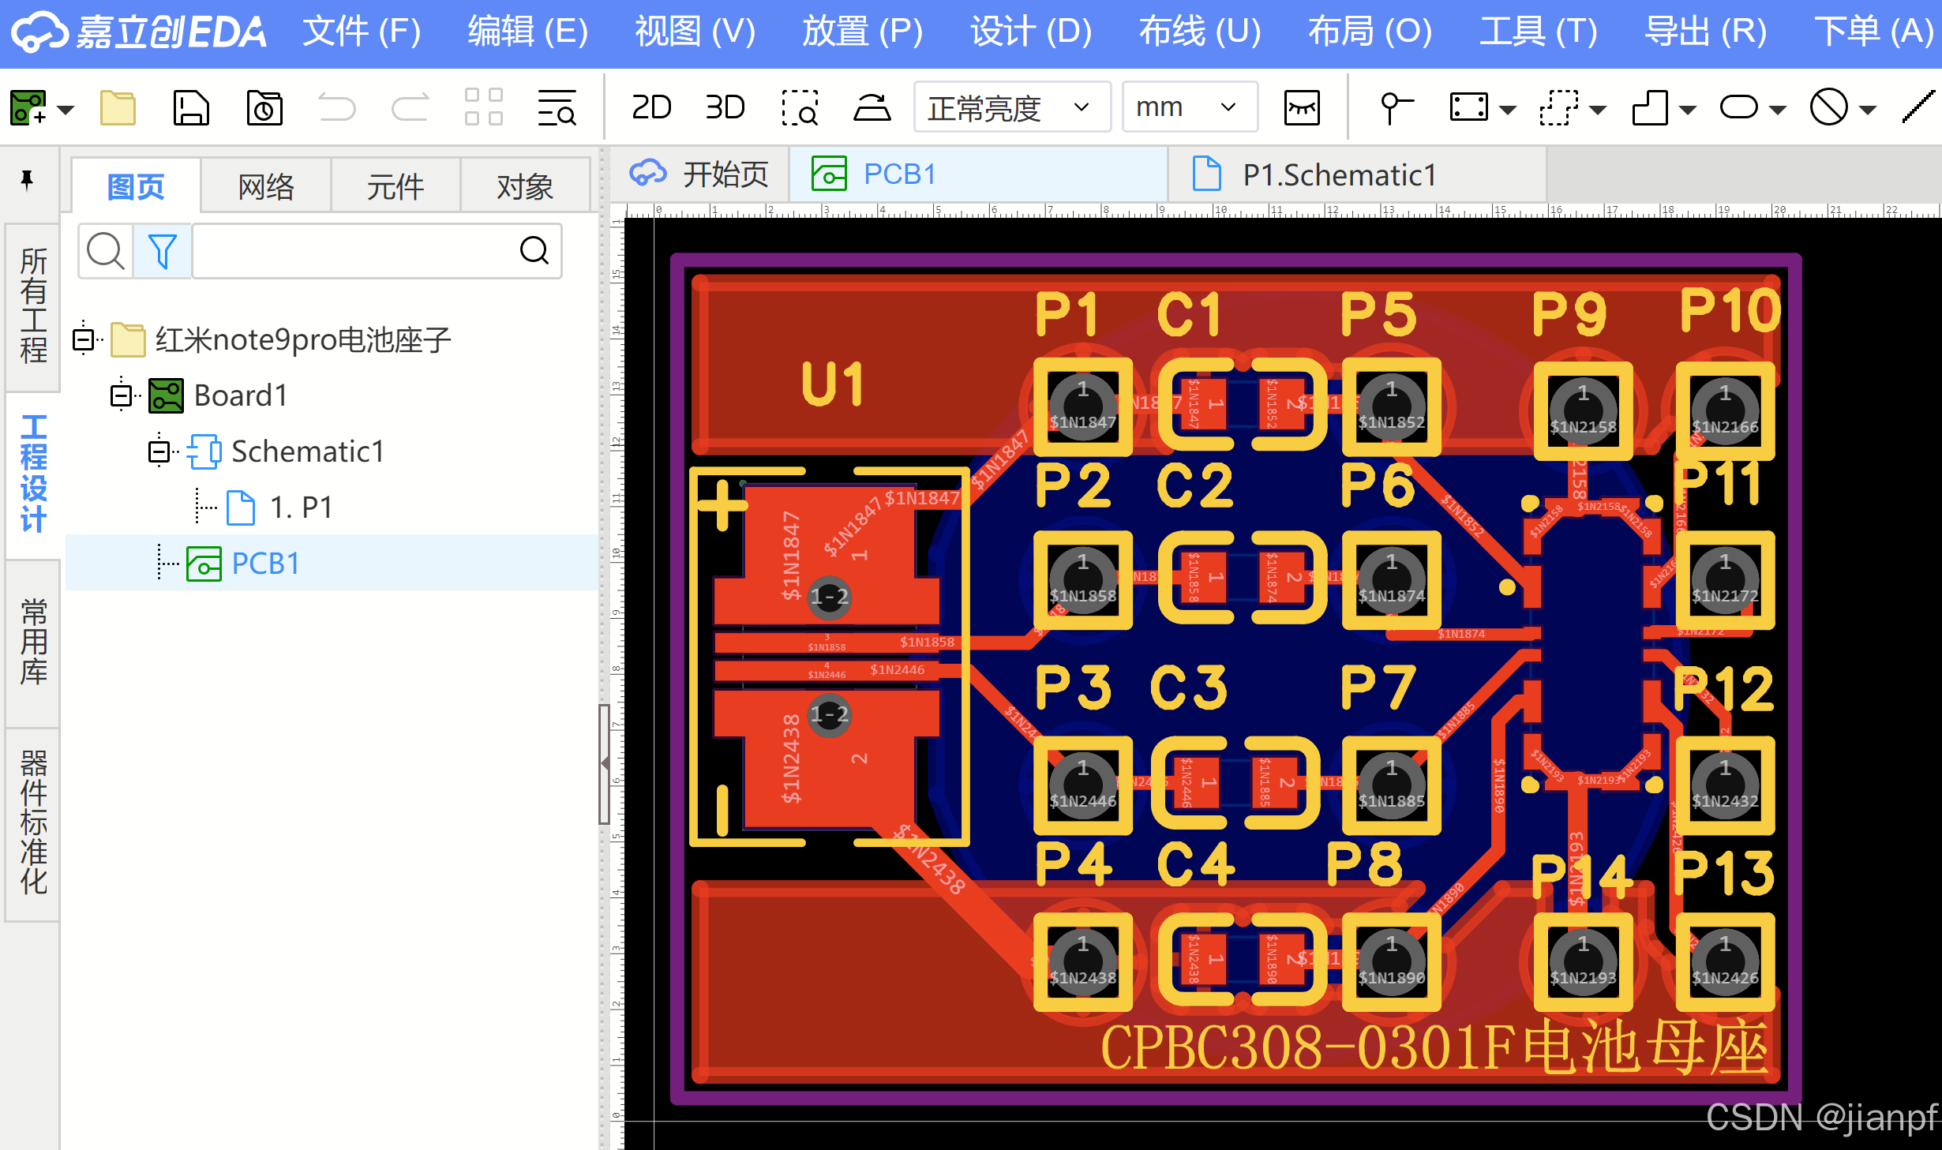Open the 布线 (U) menu
Screen dimensions: 1942x1150
click(x=1199, y=32)
